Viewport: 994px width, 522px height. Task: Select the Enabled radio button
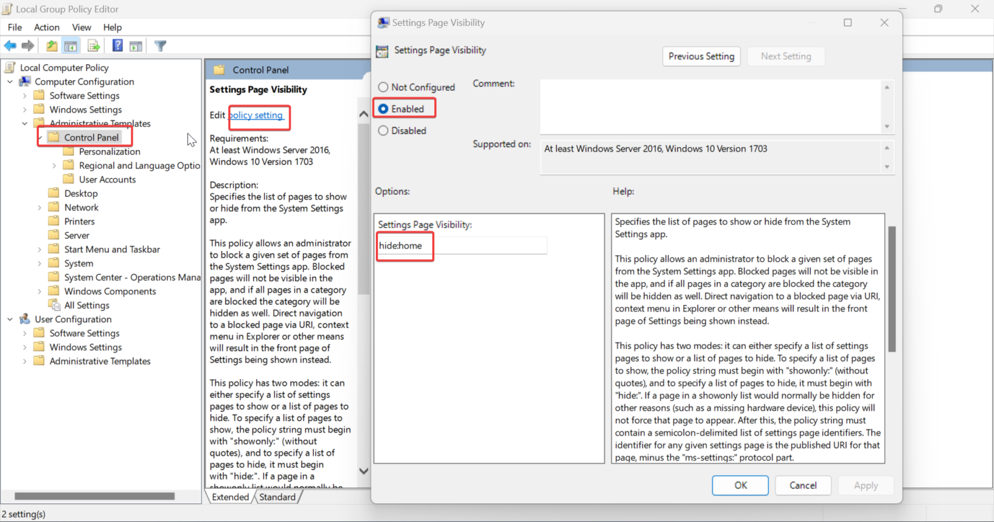(382, 108)
